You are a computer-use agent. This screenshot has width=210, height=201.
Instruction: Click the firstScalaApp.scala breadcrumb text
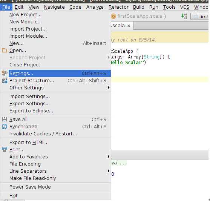[x=140, y=16]
